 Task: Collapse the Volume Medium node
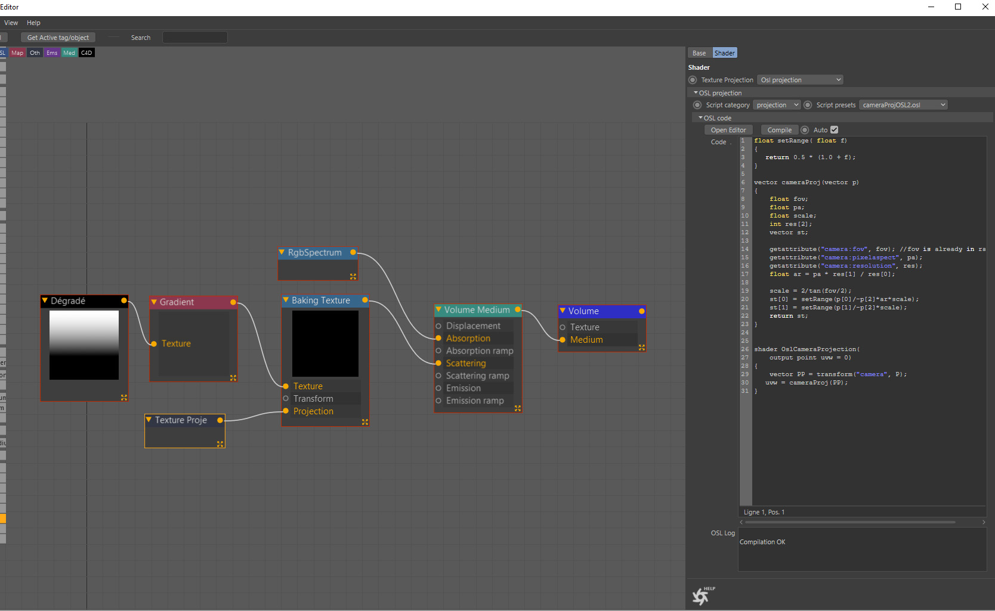438,309
